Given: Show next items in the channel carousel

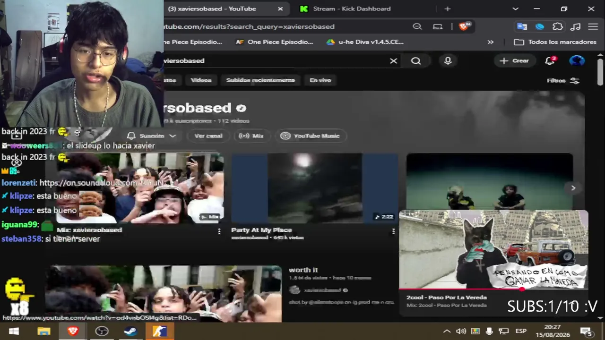Looking at the screenshot, I should click(573, 188).
